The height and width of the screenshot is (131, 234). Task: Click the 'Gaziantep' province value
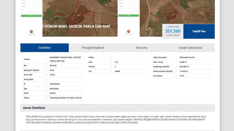coord(55,84)
